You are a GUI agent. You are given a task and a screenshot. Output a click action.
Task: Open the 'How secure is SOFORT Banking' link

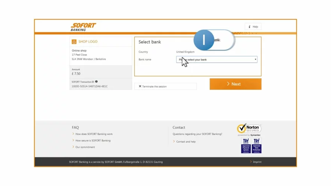[93, 141]
